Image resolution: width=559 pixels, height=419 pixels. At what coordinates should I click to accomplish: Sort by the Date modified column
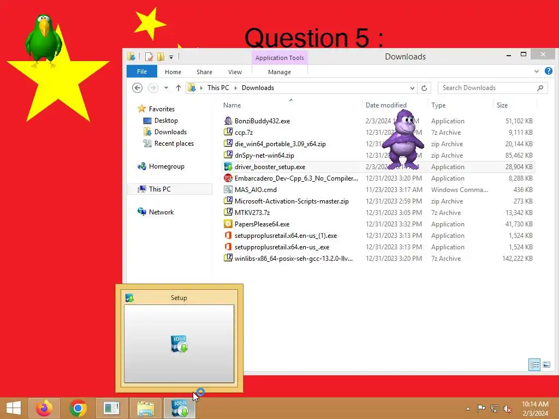tap(395, 105)
